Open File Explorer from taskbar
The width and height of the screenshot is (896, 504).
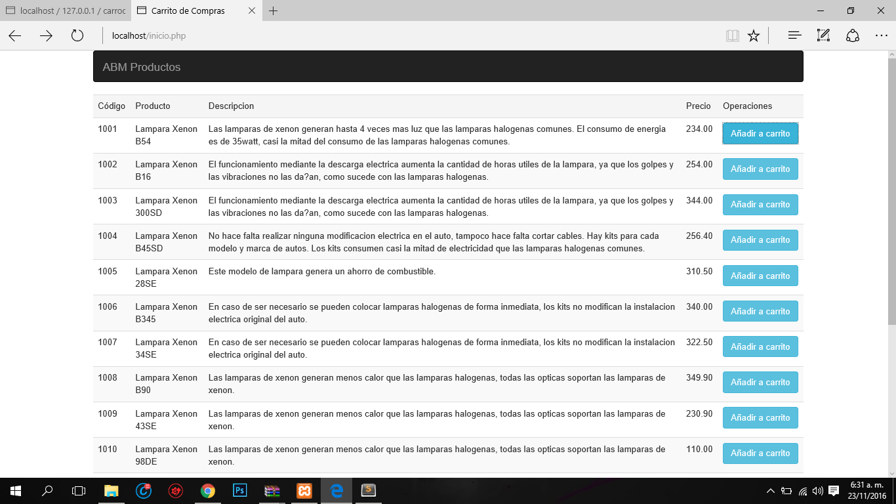[x=112, y=491]
